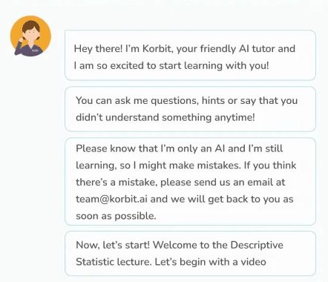Select the 'Hey there! I'm Korbit' message bubble
This screenshot has height=282, width=328.
pos(190,56)
